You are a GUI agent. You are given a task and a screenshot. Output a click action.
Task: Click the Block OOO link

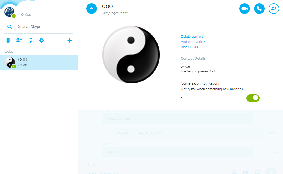189,47
